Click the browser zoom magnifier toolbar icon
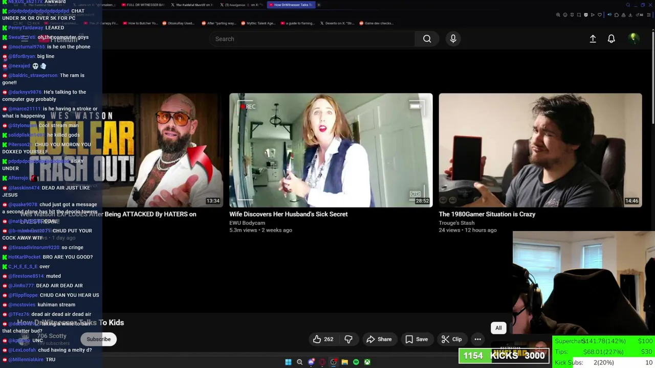This screenshot has width=655, height=368. (558, 15)
